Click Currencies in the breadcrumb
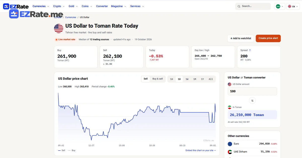302x158 pixels. tap(70, 17)
